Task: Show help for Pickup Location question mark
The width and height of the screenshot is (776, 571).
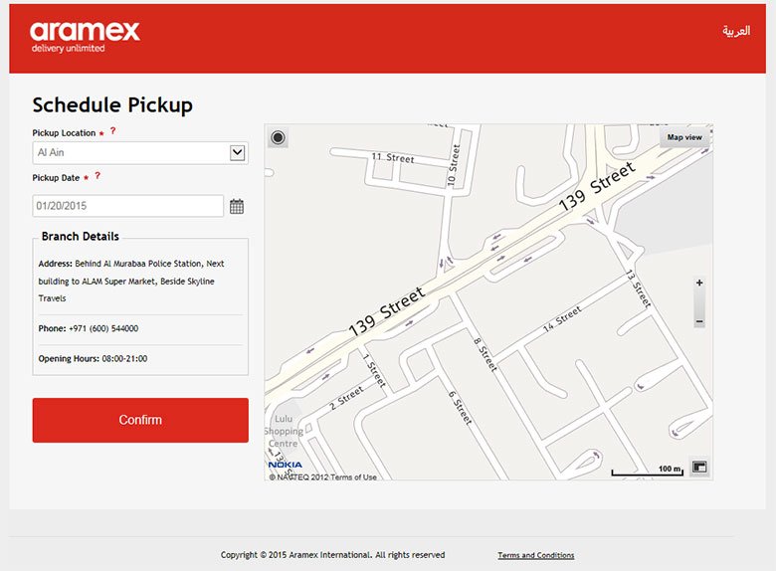Action: pyautogui.click(x=112, y=131)
